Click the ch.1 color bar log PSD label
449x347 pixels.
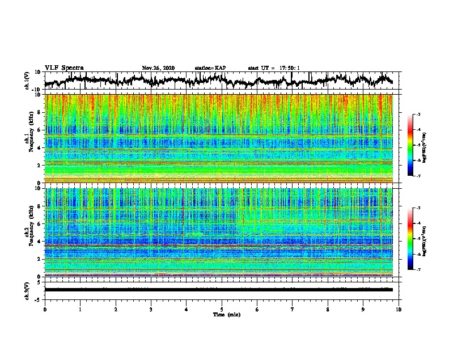[x=425, y=147]
